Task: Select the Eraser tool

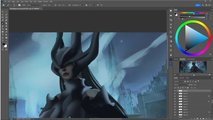Action: click(6, 26)
